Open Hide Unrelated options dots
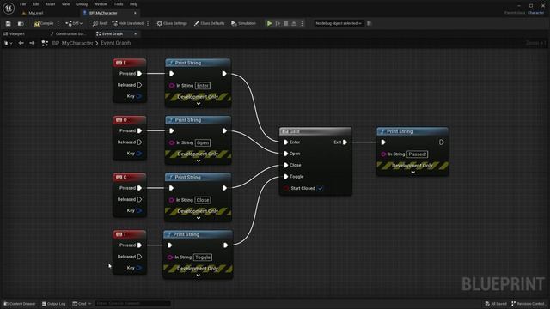 coord(148,23)
